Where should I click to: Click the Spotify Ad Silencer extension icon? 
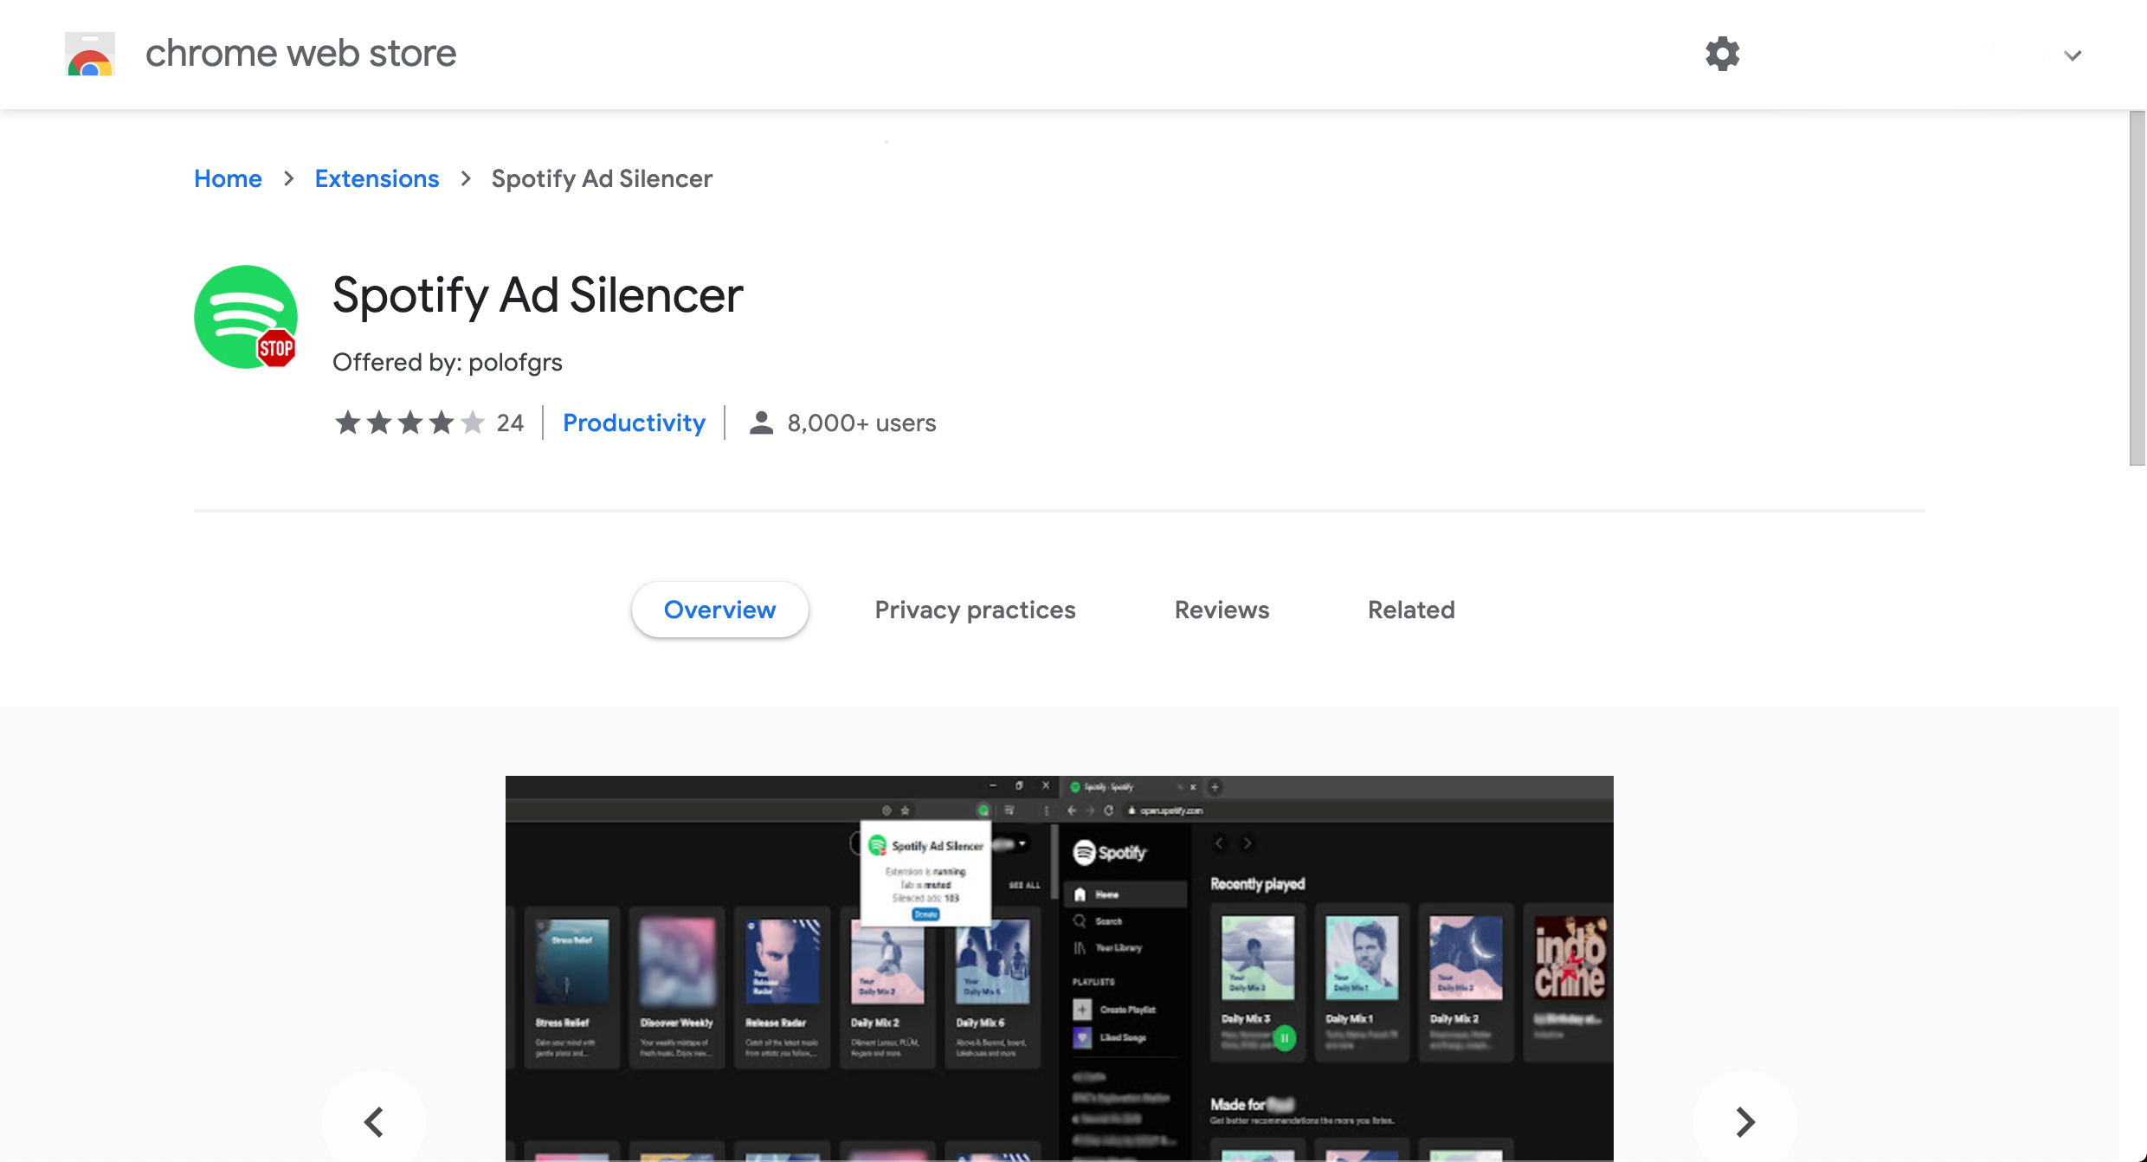(245, 317)
